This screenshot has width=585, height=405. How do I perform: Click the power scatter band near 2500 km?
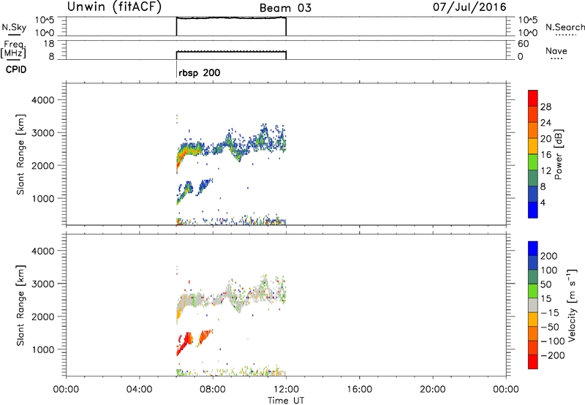[x=231, y=148]
